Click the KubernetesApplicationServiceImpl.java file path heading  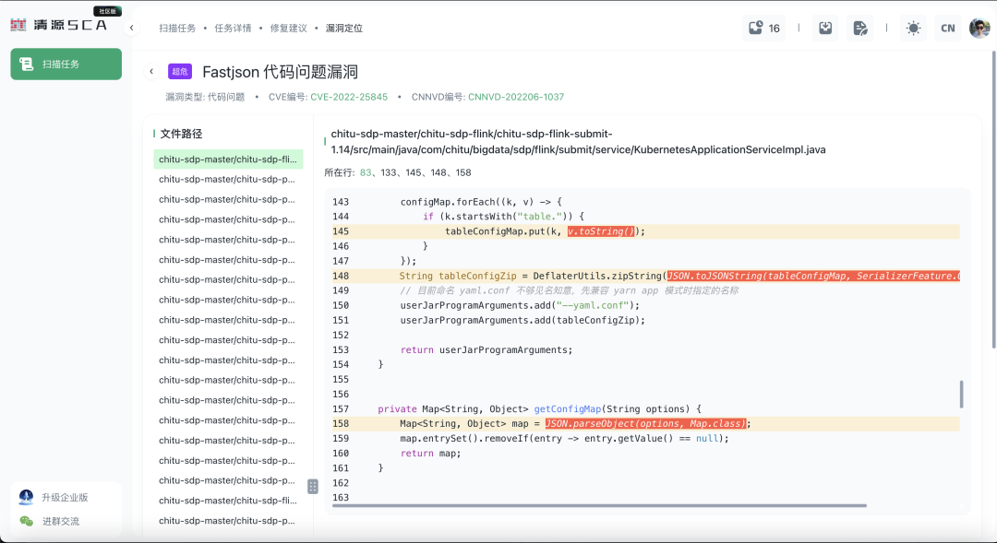(x=578, y=142)
